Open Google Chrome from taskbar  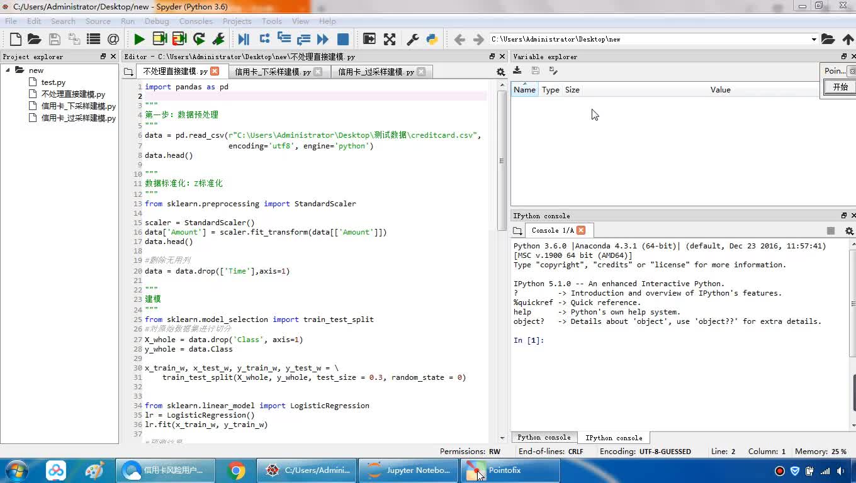[x=237, y=470]
